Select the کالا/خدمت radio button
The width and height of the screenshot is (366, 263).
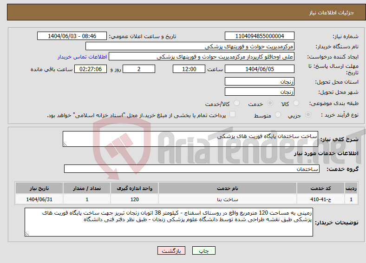237,103
